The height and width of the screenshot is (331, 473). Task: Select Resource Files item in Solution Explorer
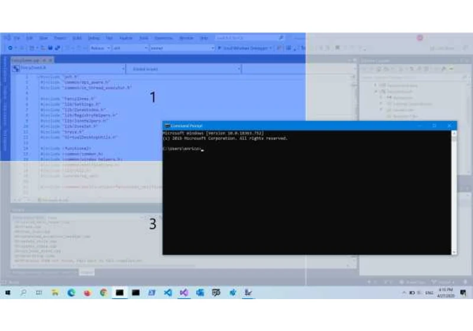click(403, 116)
